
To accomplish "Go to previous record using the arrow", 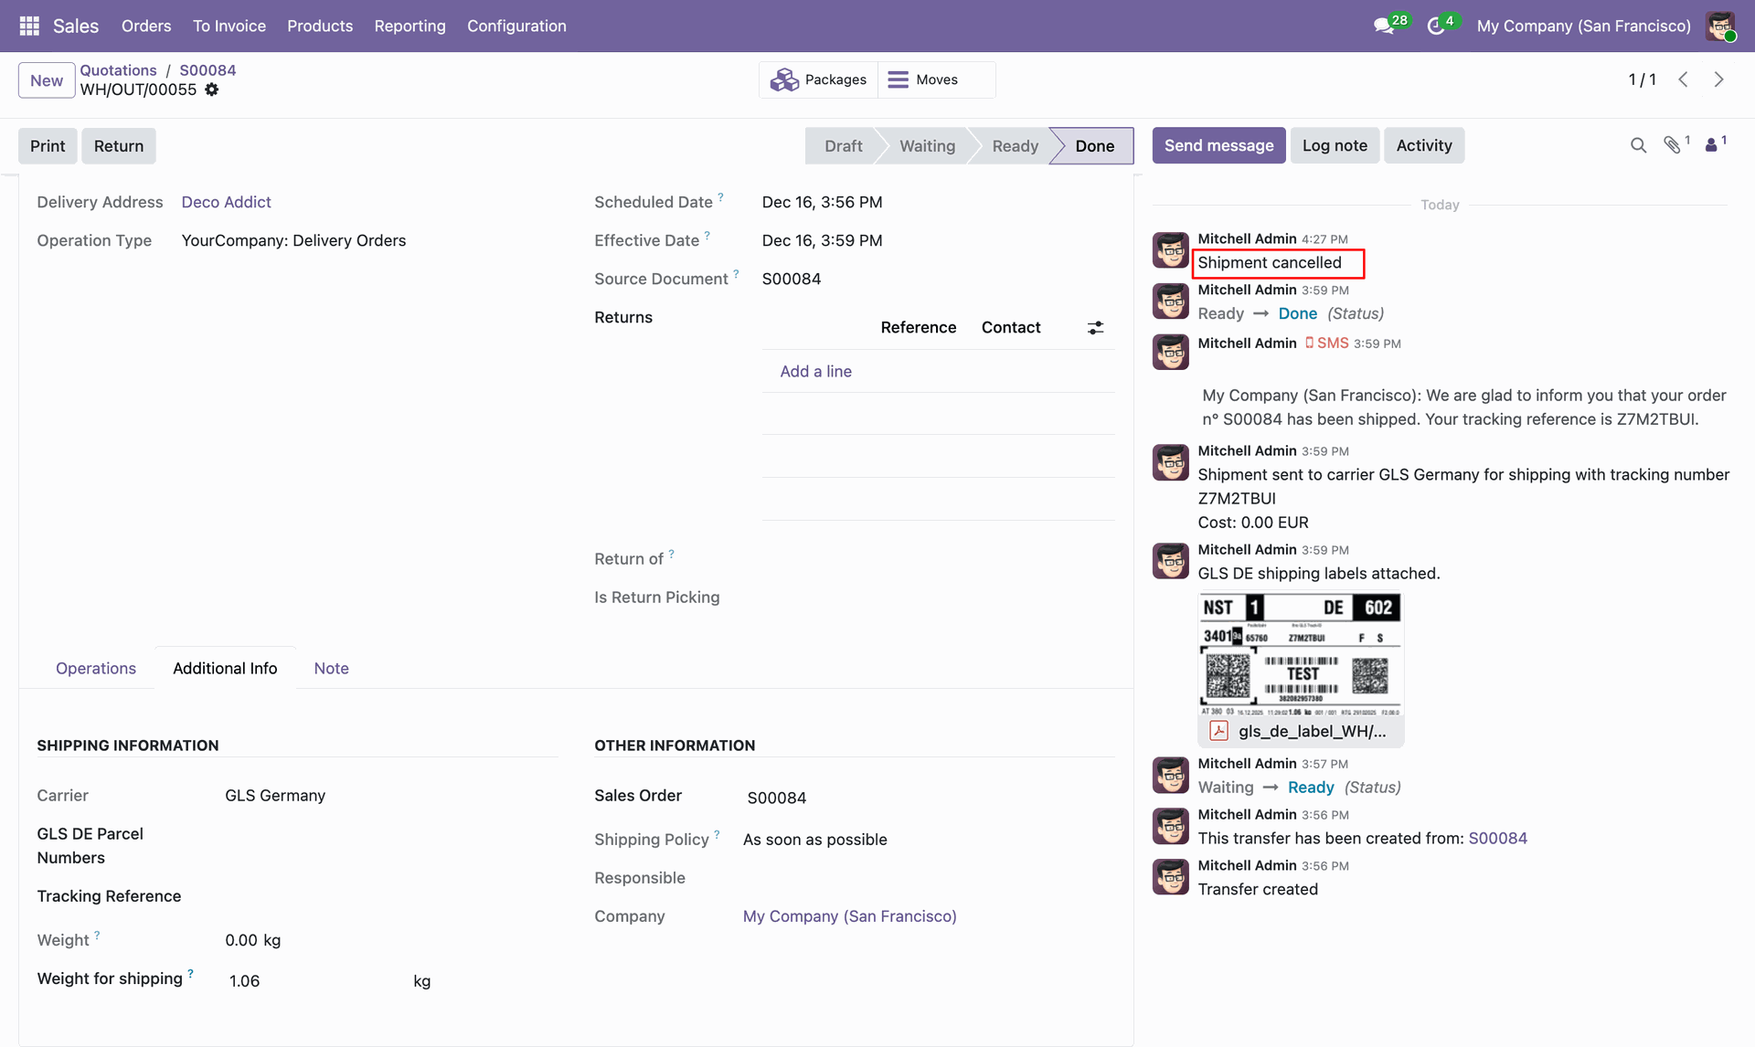I will point(1683,79).
